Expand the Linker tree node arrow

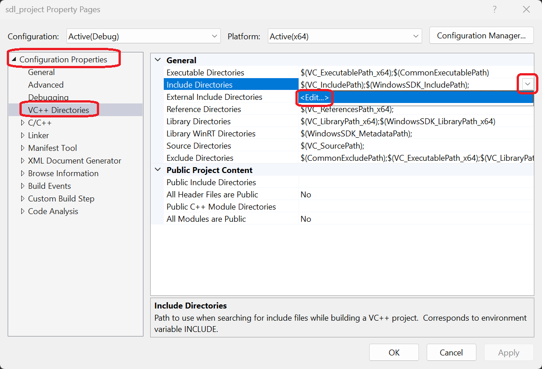(23, 135)
